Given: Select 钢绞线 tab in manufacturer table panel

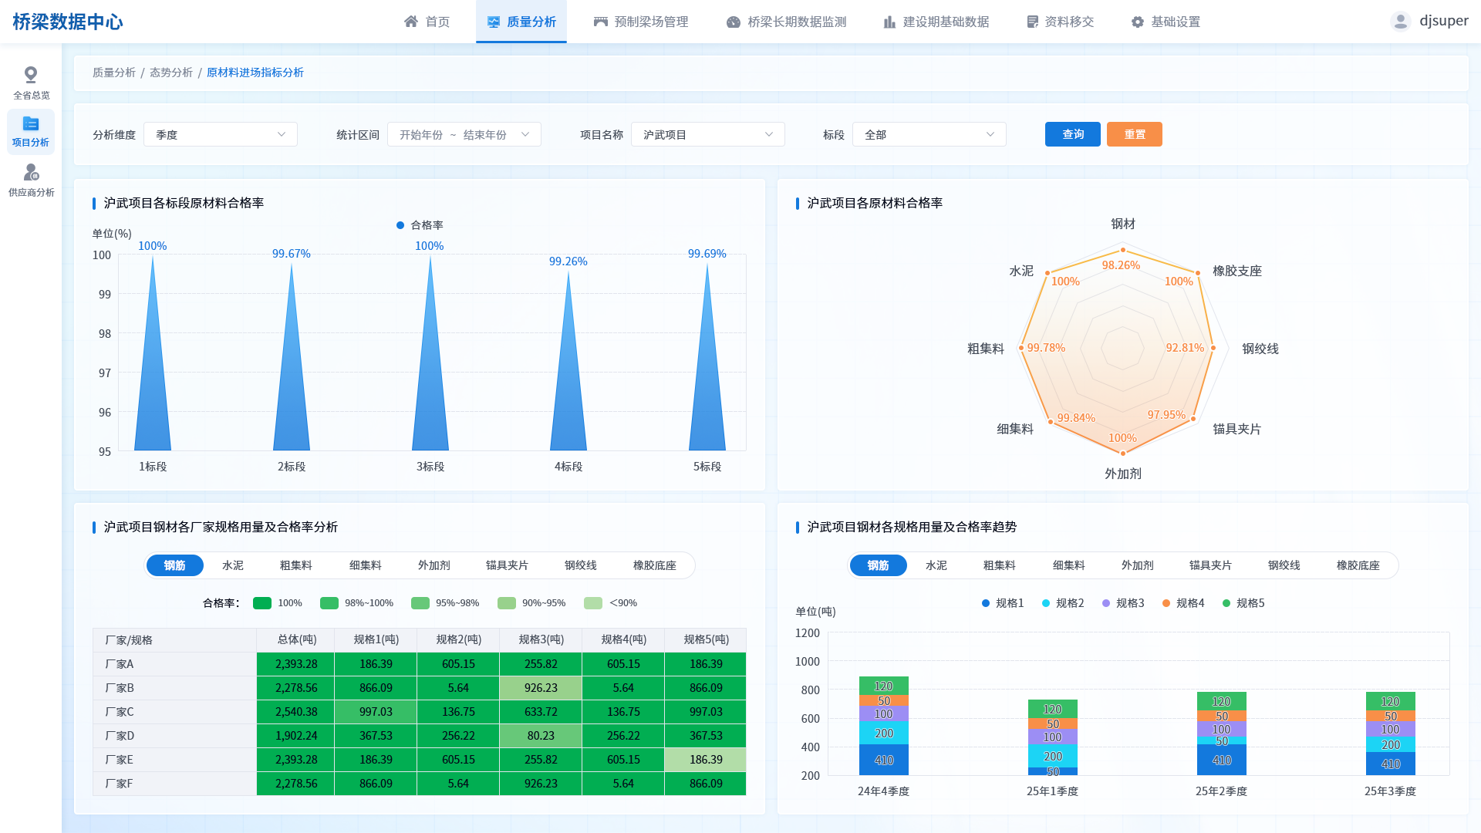Looking at the screenshot, I should 581,565.
